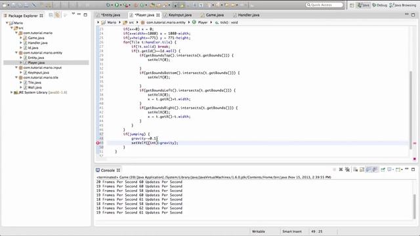
Task: Select Entity.java in Package Explorer
Action: [x=36, y=58]
